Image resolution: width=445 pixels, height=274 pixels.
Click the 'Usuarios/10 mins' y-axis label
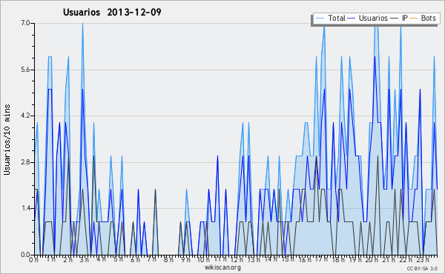click(x=7, y=140)
